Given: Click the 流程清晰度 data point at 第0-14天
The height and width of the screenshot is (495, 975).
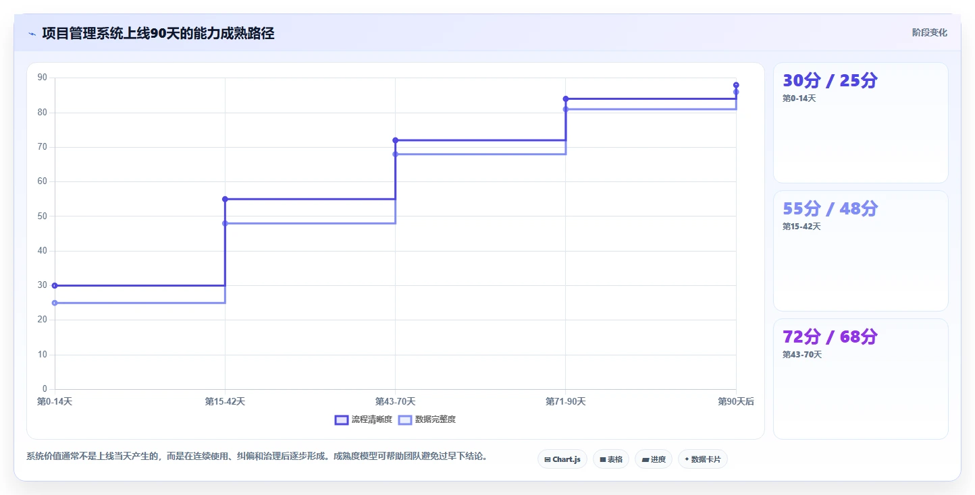Looking at the screenshot, I should pos(55,285).
